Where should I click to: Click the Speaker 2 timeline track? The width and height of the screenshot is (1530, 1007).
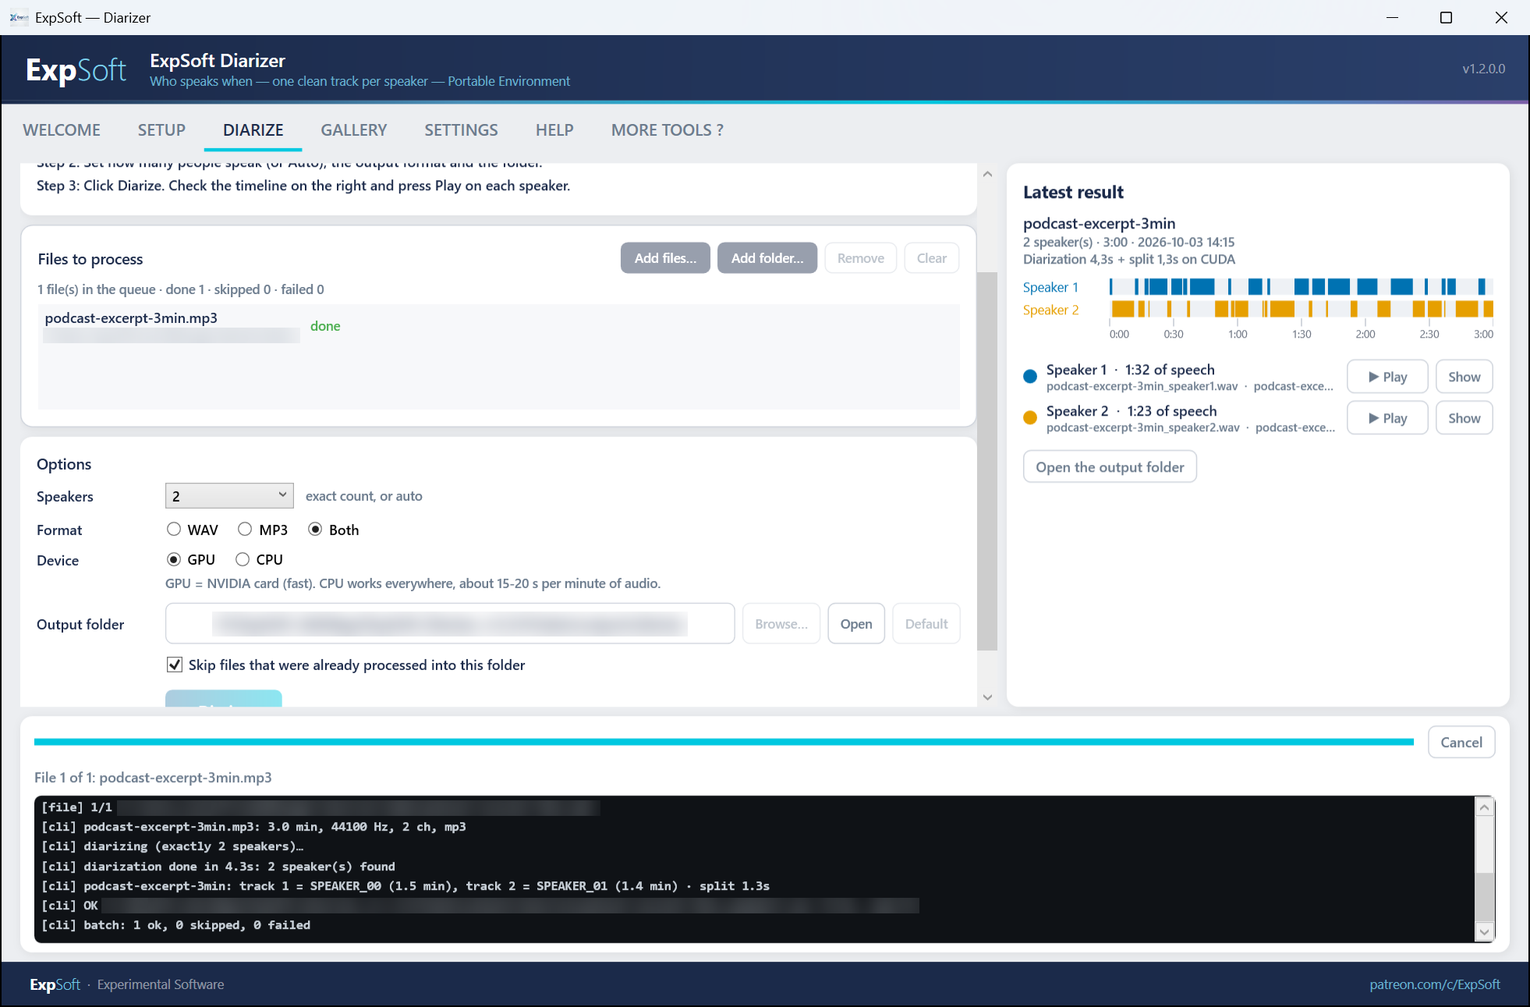tap(1301, 309)
